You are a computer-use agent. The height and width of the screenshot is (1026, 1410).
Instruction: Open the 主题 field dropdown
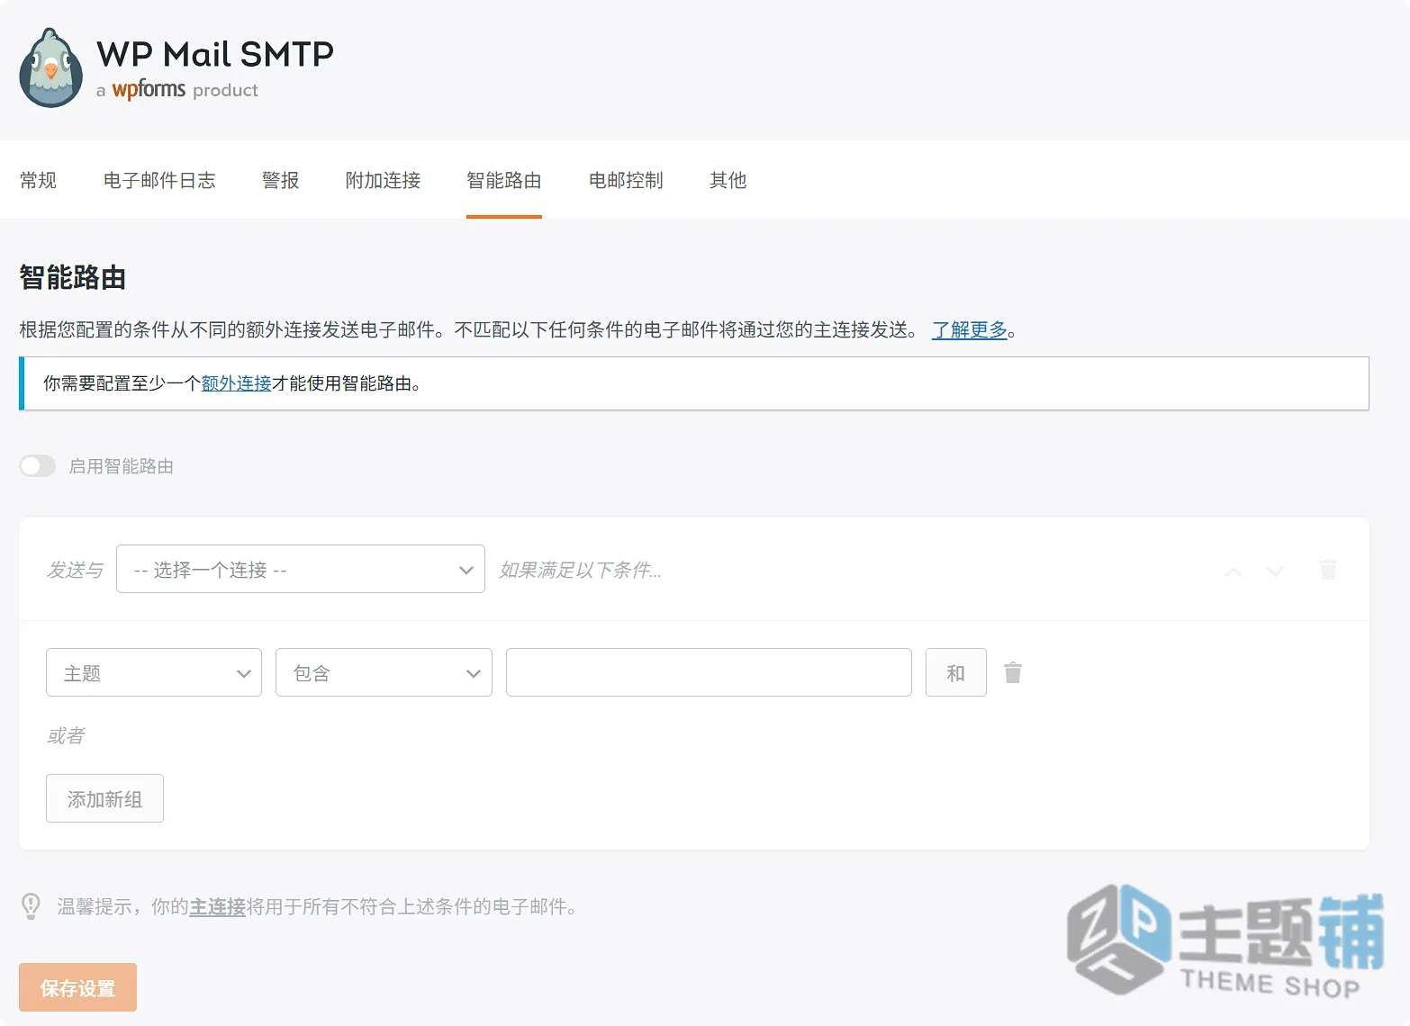tap(154, 672)
